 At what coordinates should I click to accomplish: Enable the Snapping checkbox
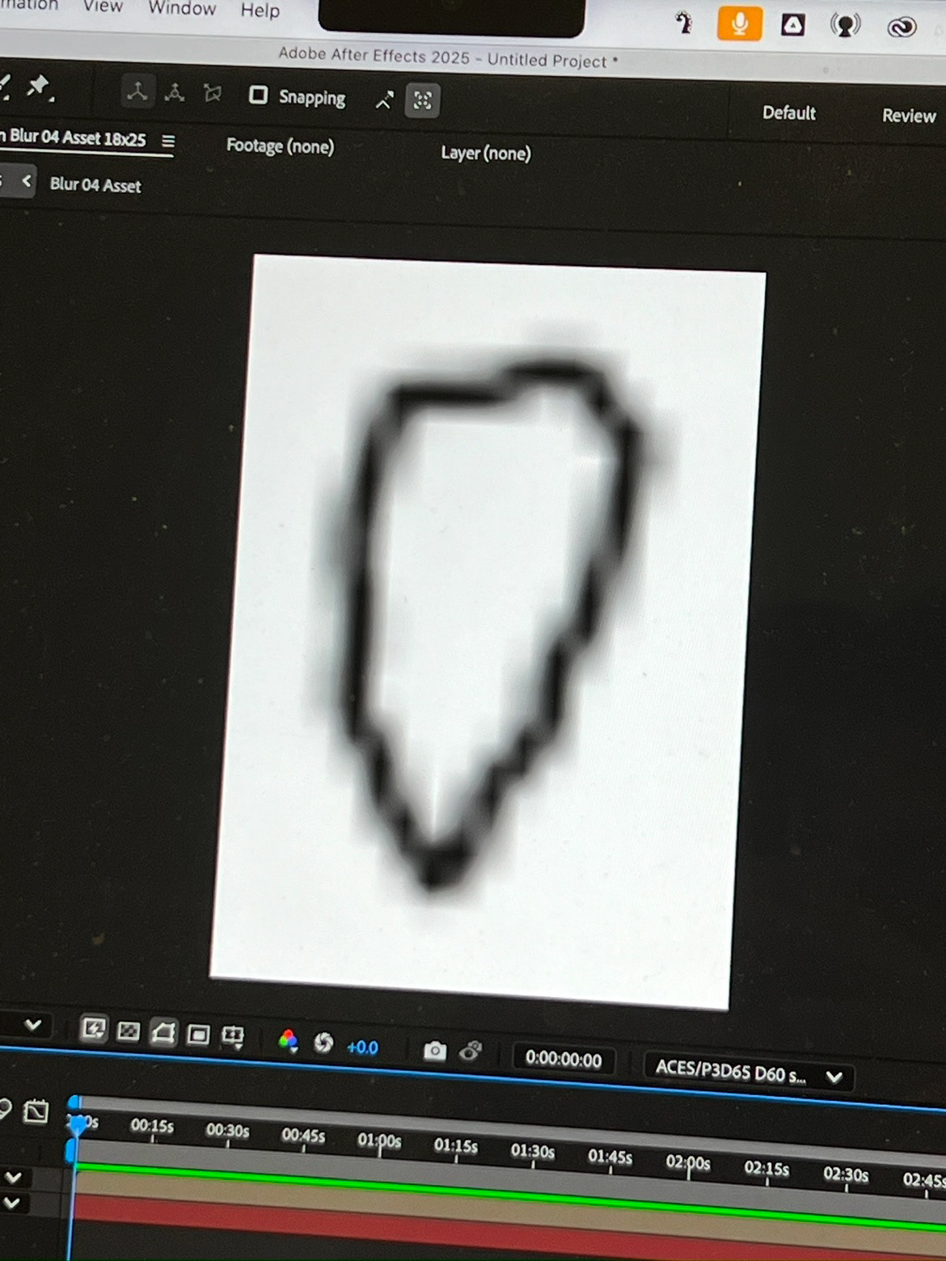click(258, 95)
